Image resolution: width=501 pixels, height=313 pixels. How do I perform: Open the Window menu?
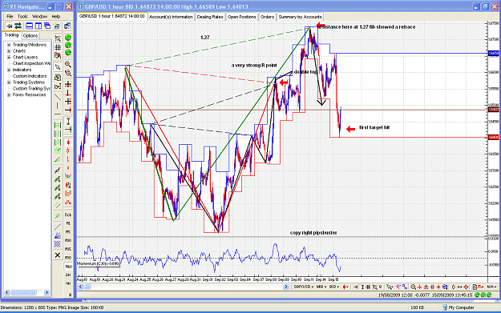pyautogui.click(x=39, y=16)
